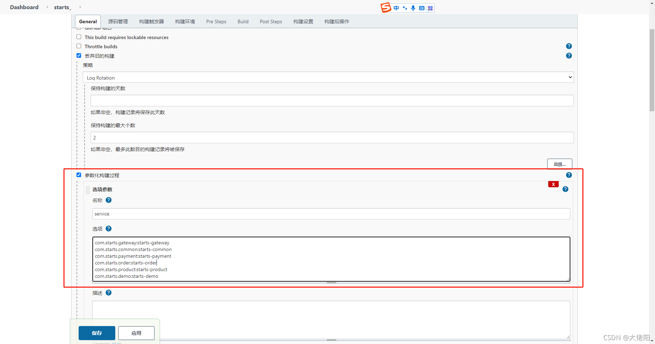Show help for 描述 field
Screen dimensions: 655x344
[x=109, y=293]
